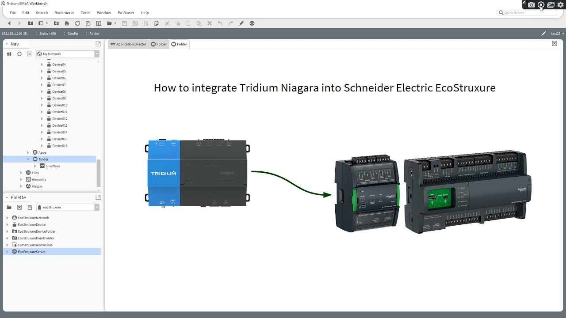Click the Station (j8) breadcrumb
Screen dimensions: 566x318
tap(48, 34)
